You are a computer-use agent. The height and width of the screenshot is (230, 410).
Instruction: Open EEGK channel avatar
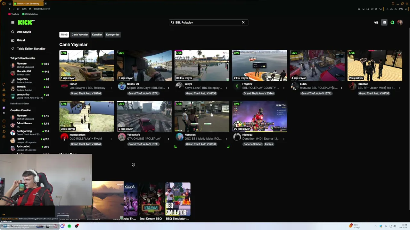pos(295,86)
